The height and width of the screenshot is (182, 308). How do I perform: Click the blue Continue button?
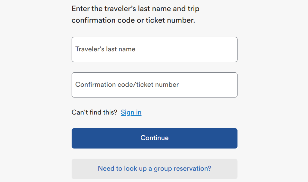[154, 138]
